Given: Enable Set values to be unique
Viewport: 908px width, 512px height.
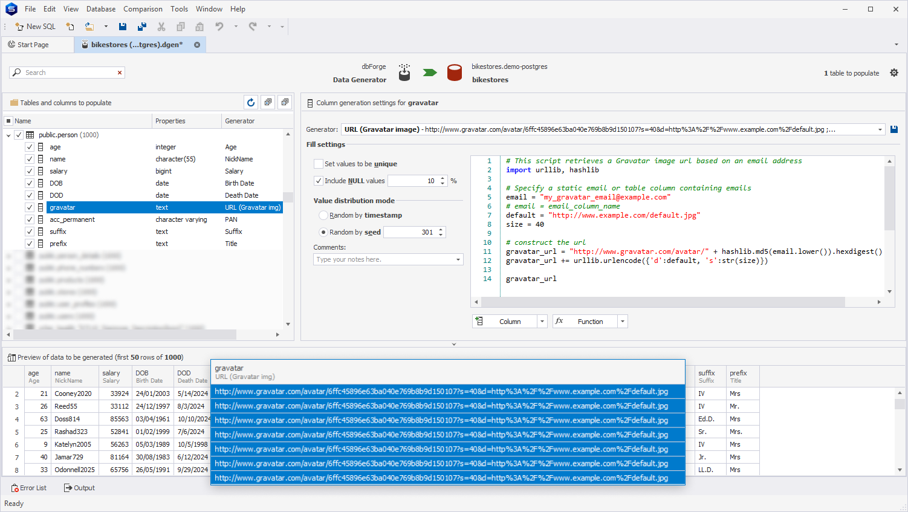Looking at the screenshot, I should [319, 164].
